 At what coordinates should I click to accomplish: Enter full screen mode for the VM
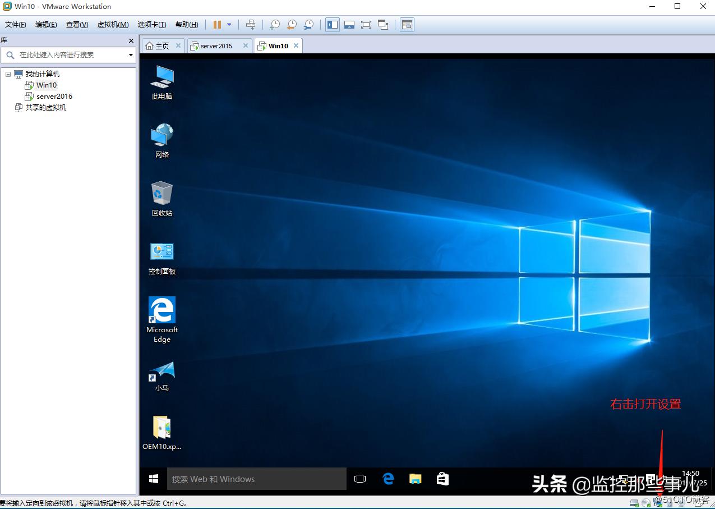pos(366,24)
